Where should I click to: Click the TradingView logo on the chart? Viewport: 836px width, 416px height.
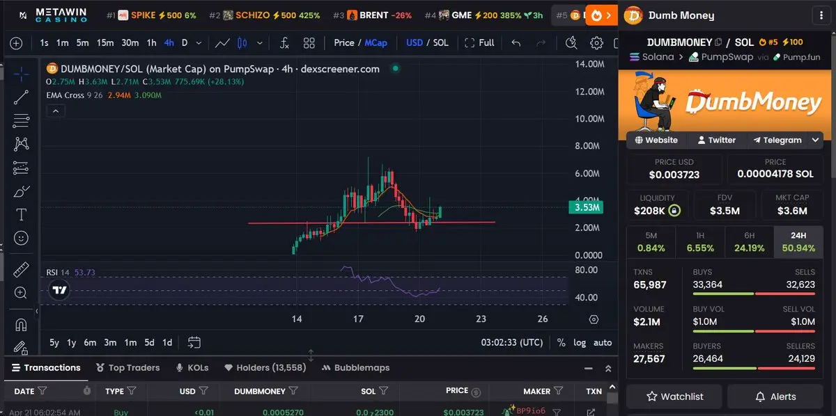tap(60, 290)
